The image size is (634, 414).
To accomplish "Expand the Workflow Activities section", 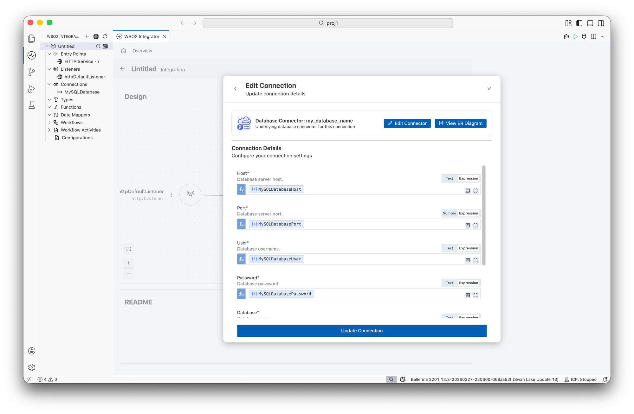I will (49, 130).
